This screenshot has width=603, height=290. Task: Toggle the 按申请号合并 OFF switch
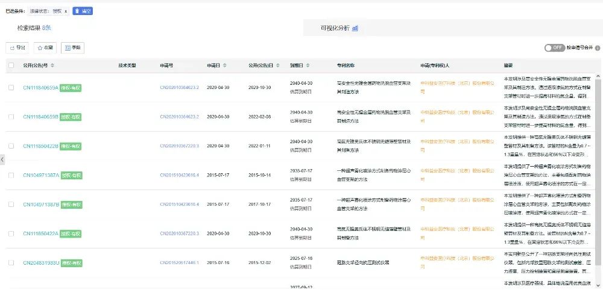pos(554,48)
